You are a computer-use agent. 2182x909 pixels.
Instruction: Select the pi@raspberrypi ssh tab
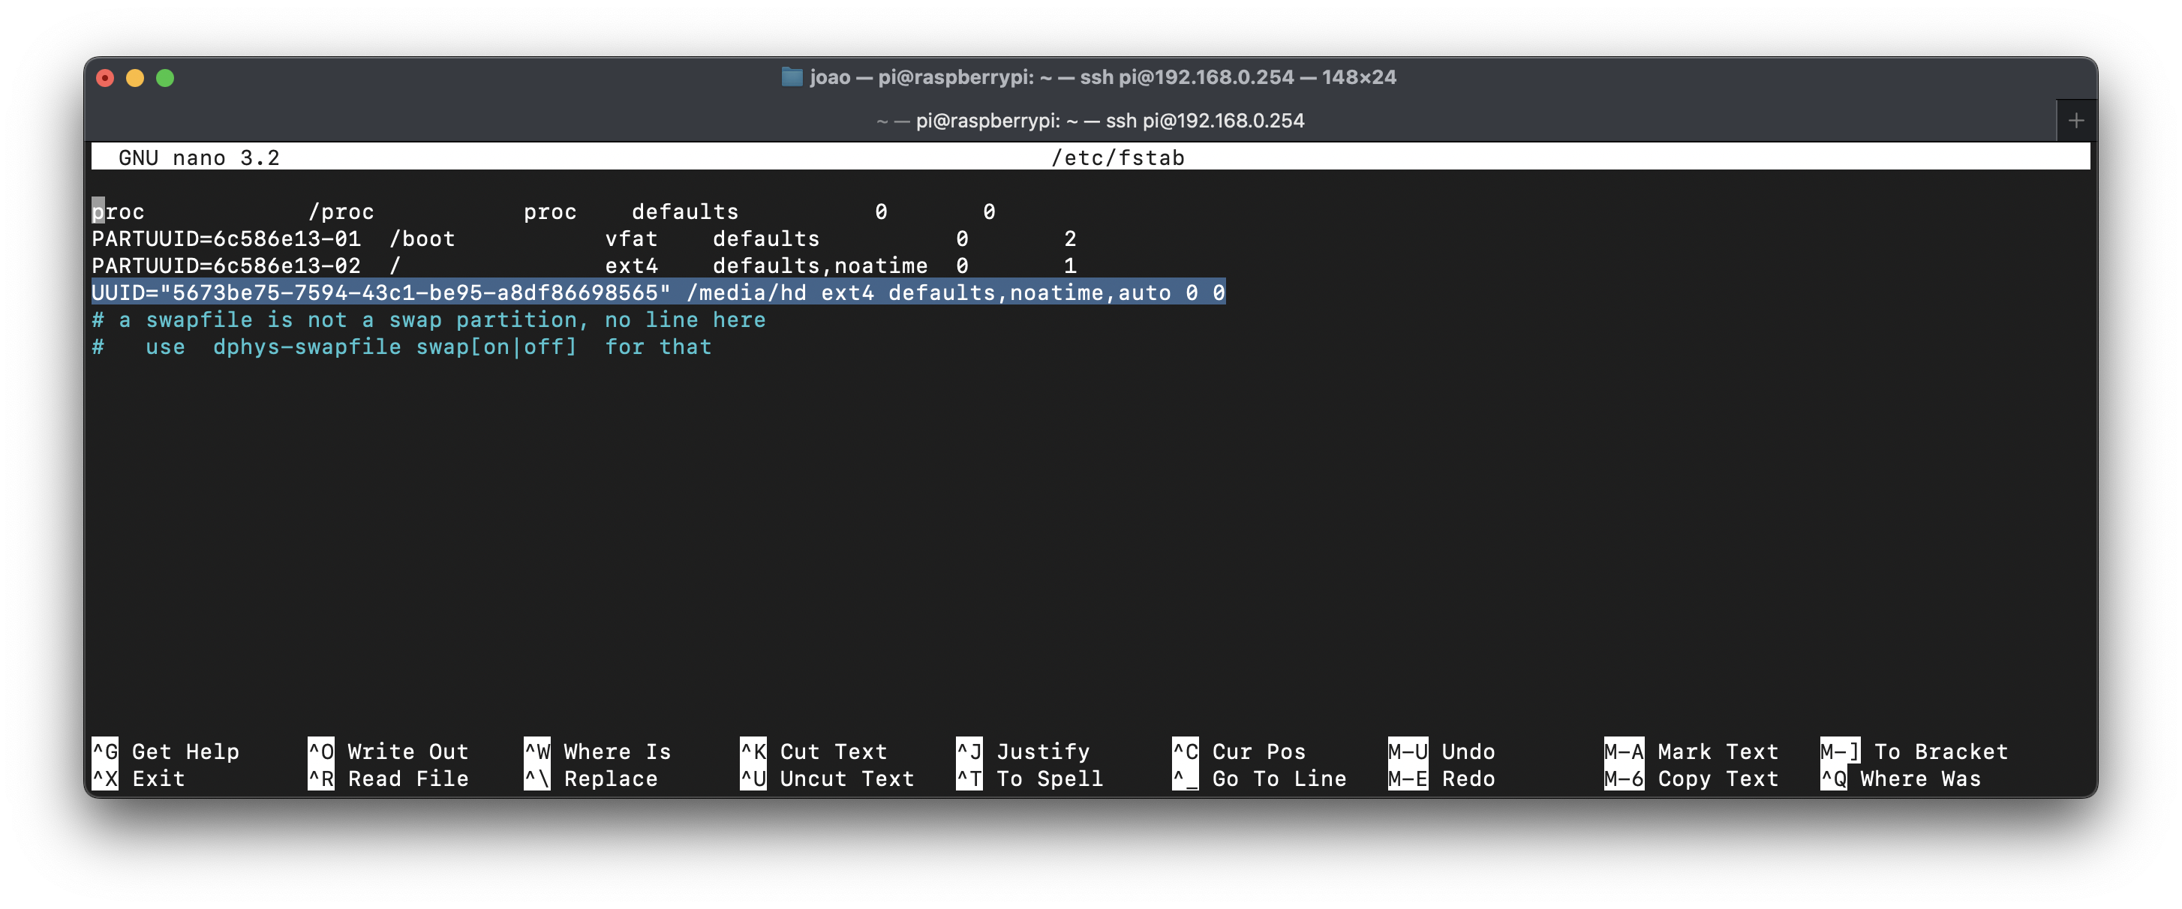1089,121
